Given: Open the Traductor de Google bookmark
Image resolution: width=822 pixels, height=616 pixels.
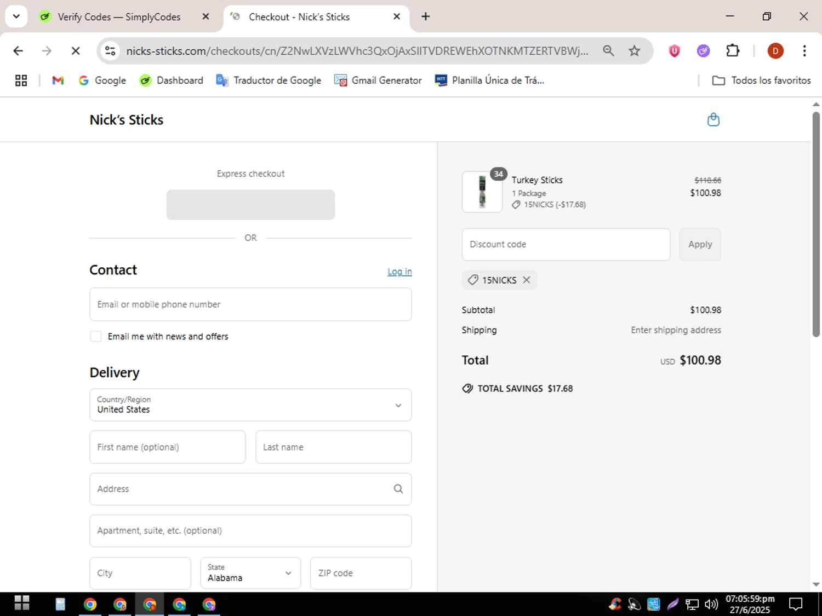Looking at the screenshot, I should (269, 80).
